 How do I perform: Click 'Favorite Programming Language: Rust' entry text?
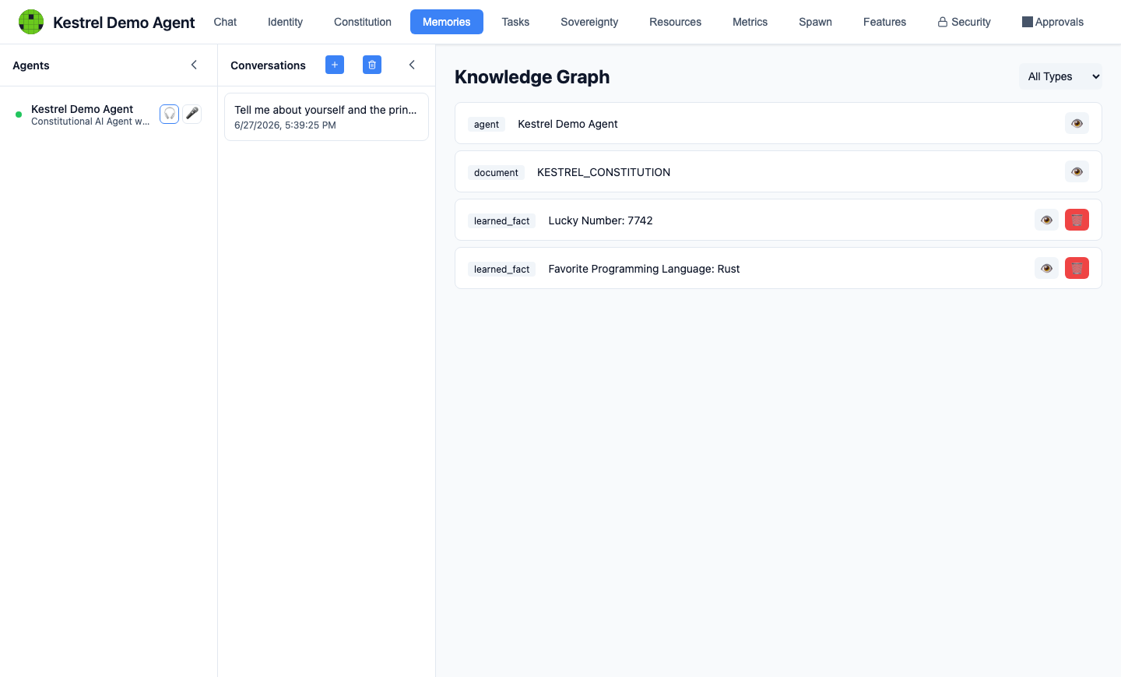click(x=644, y=269)
